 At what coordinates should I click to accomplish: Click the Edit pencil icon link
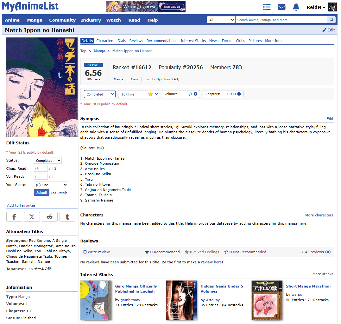(x=329, y=30)
